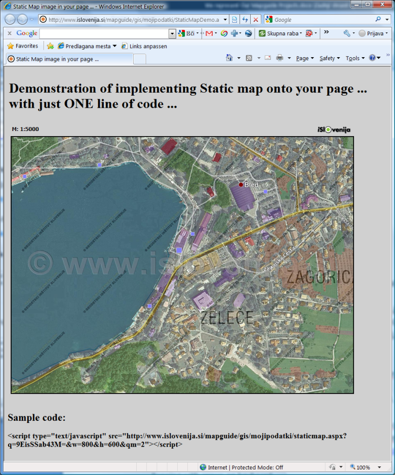Toggle the Compatibility View page icon
This screenshot has height=475, width=395.
pos(234,20)
